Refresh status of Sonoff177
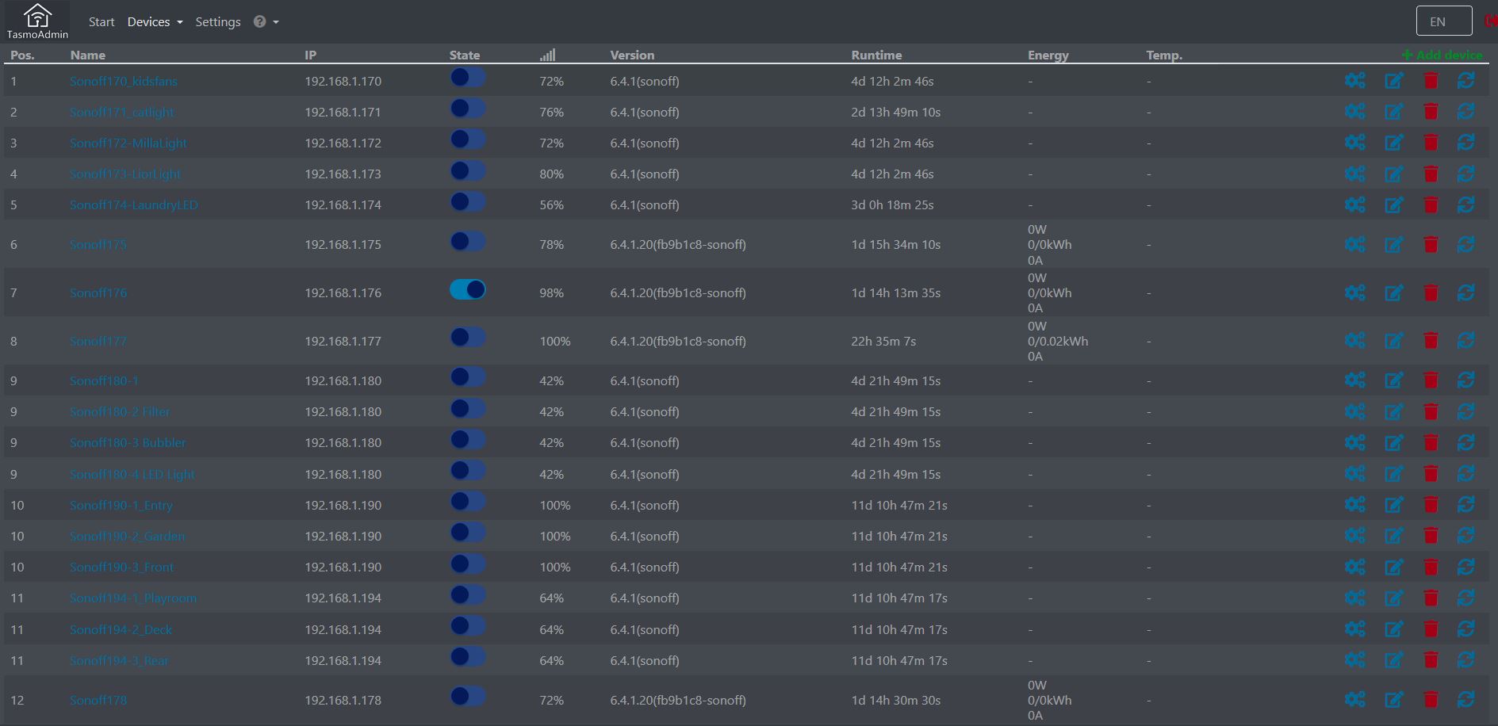Screen dimensions: 1498x726 click(1465, 341)
